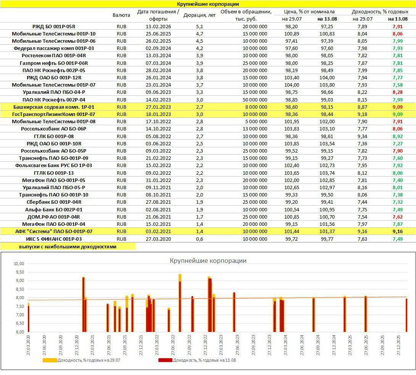Click the "Дата погашения / оферты" header
Screen dimensions: 416x375
tap(158, 15)
